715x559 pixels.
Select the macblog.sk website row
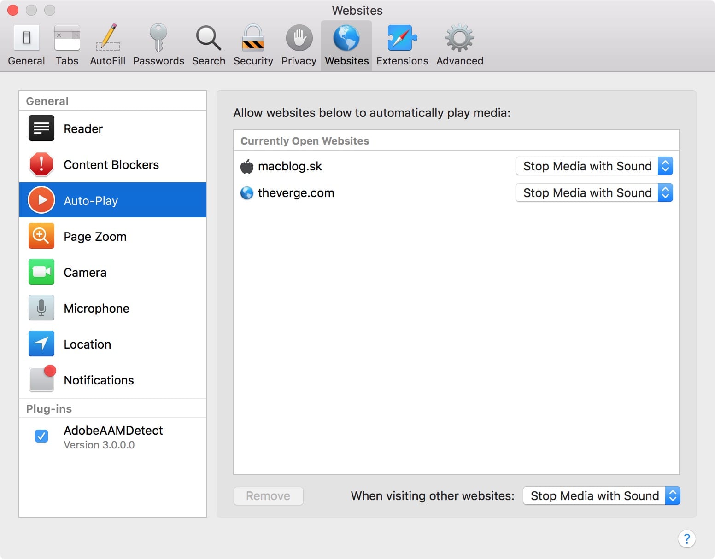[456, 166]
